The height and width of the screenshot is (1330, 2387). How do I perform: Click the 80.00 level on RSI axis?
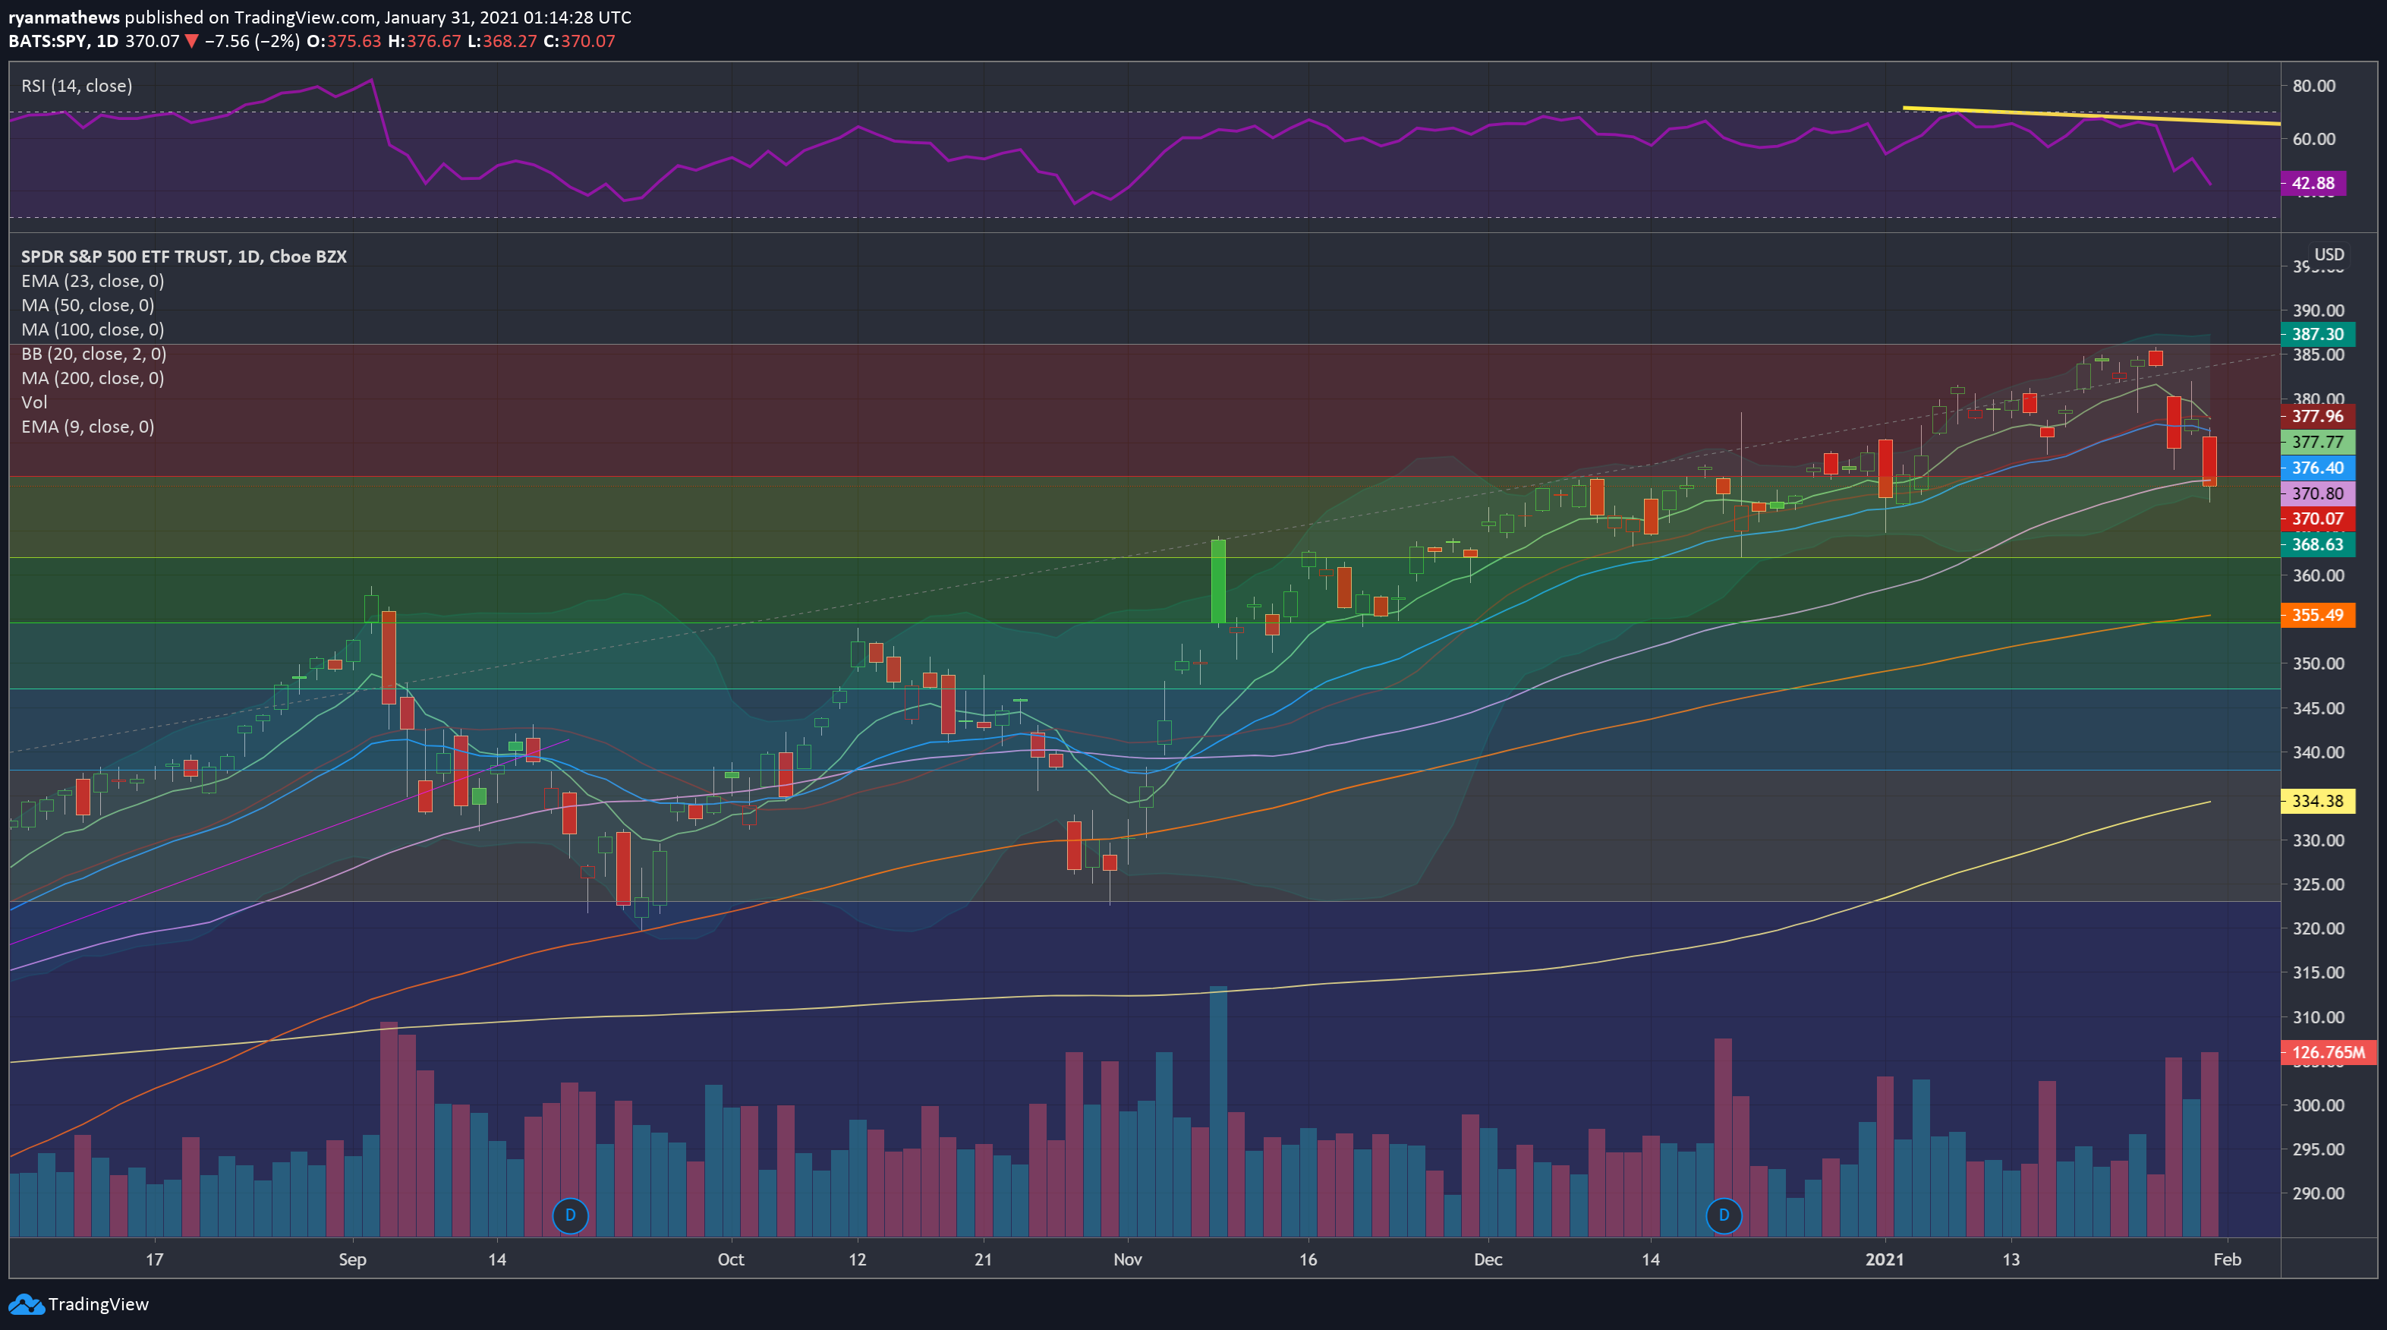(x=2314, y=87)
